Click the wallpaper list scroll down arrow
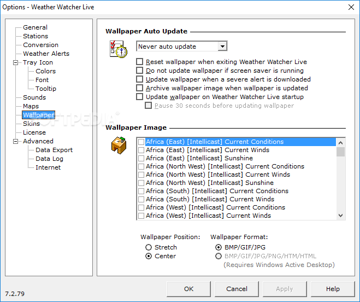360x302 pixels. coord(340,216)
